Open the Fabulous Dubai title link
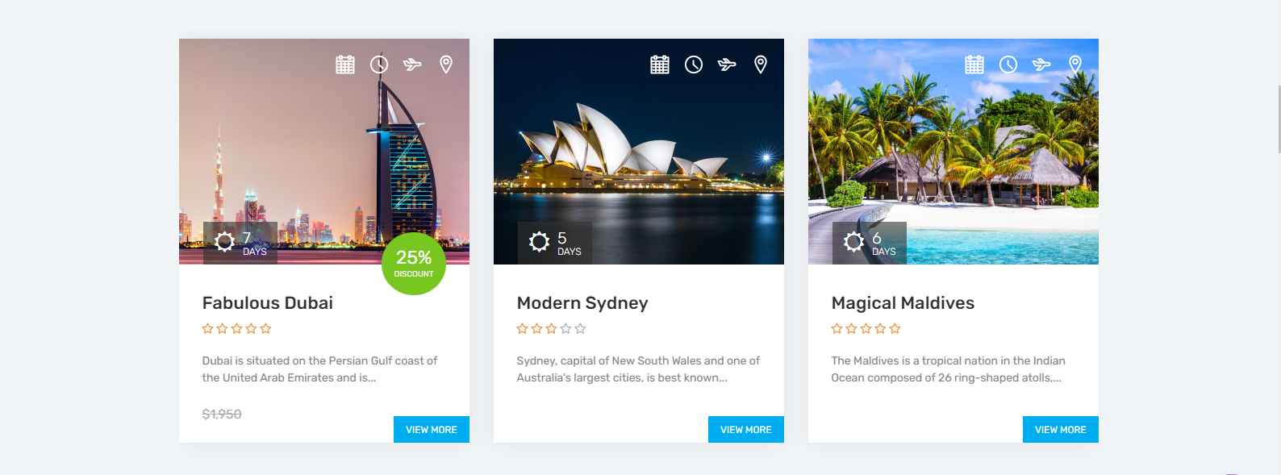The width and height of the screenshot is (1281, 475). [268, 303]
